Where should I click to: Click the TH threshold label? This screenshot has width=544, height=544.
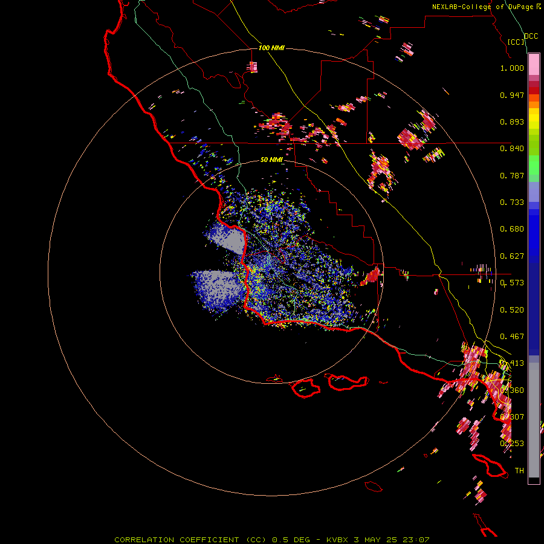coord(519,471)
